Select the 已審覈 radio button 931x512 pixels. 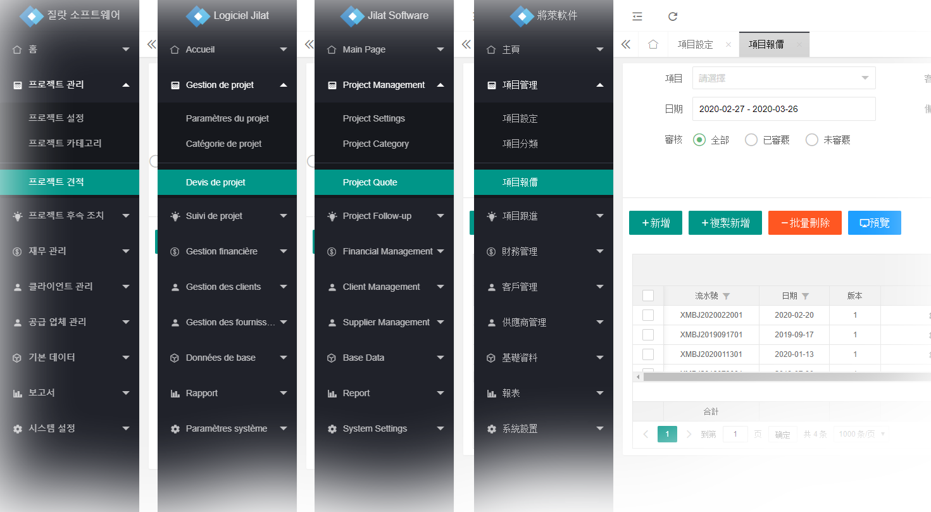point(751,140)
